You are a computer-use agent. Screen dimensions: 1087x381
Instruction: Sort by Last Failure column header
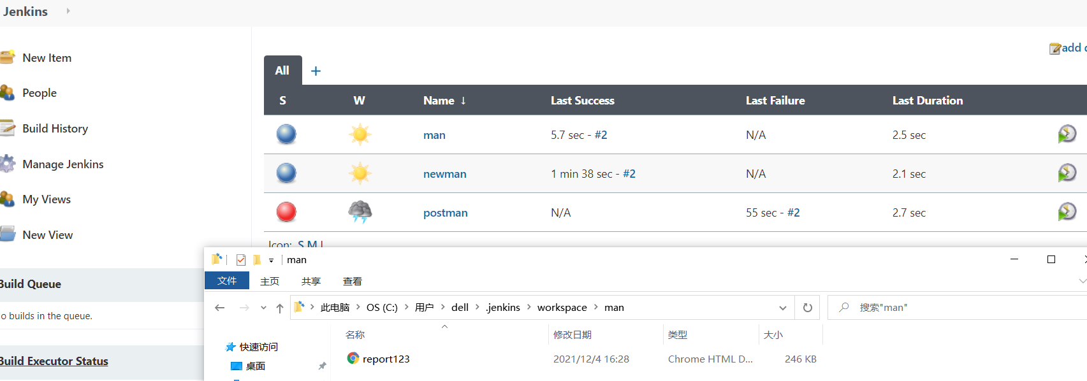[x=775, y=101]
